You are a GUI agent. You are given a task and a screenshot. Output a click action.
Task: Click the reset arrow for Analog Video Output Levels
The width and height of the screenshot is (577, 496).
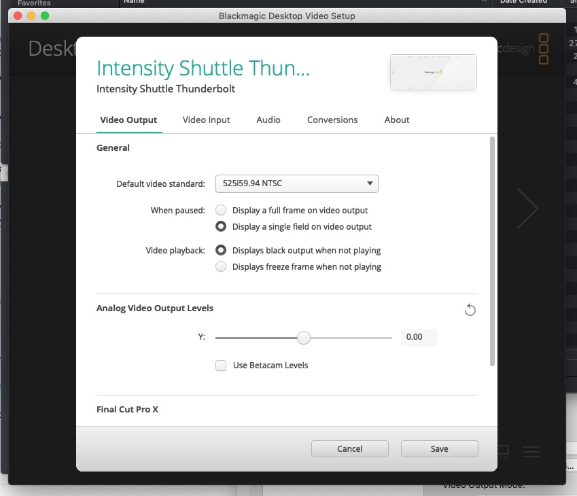[x=470, y=310]
